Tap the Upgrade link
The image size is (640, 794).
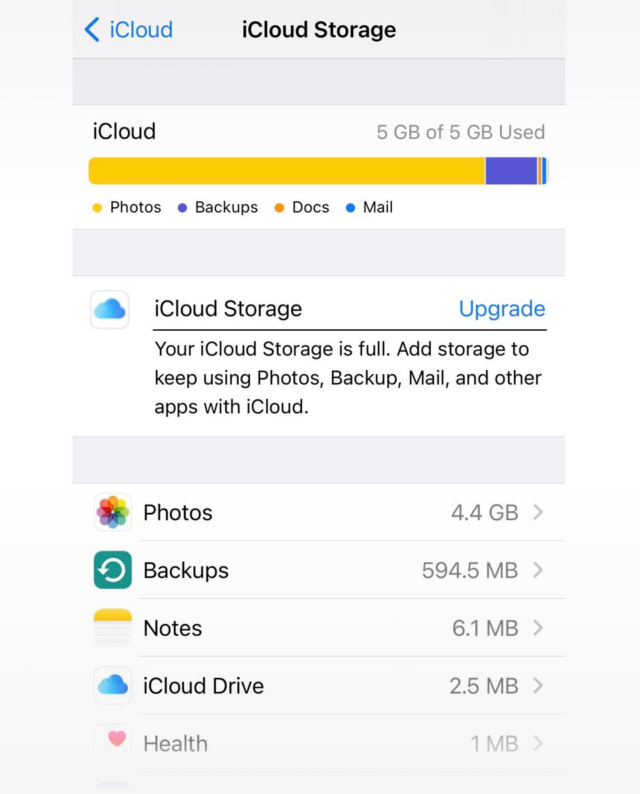502,309
